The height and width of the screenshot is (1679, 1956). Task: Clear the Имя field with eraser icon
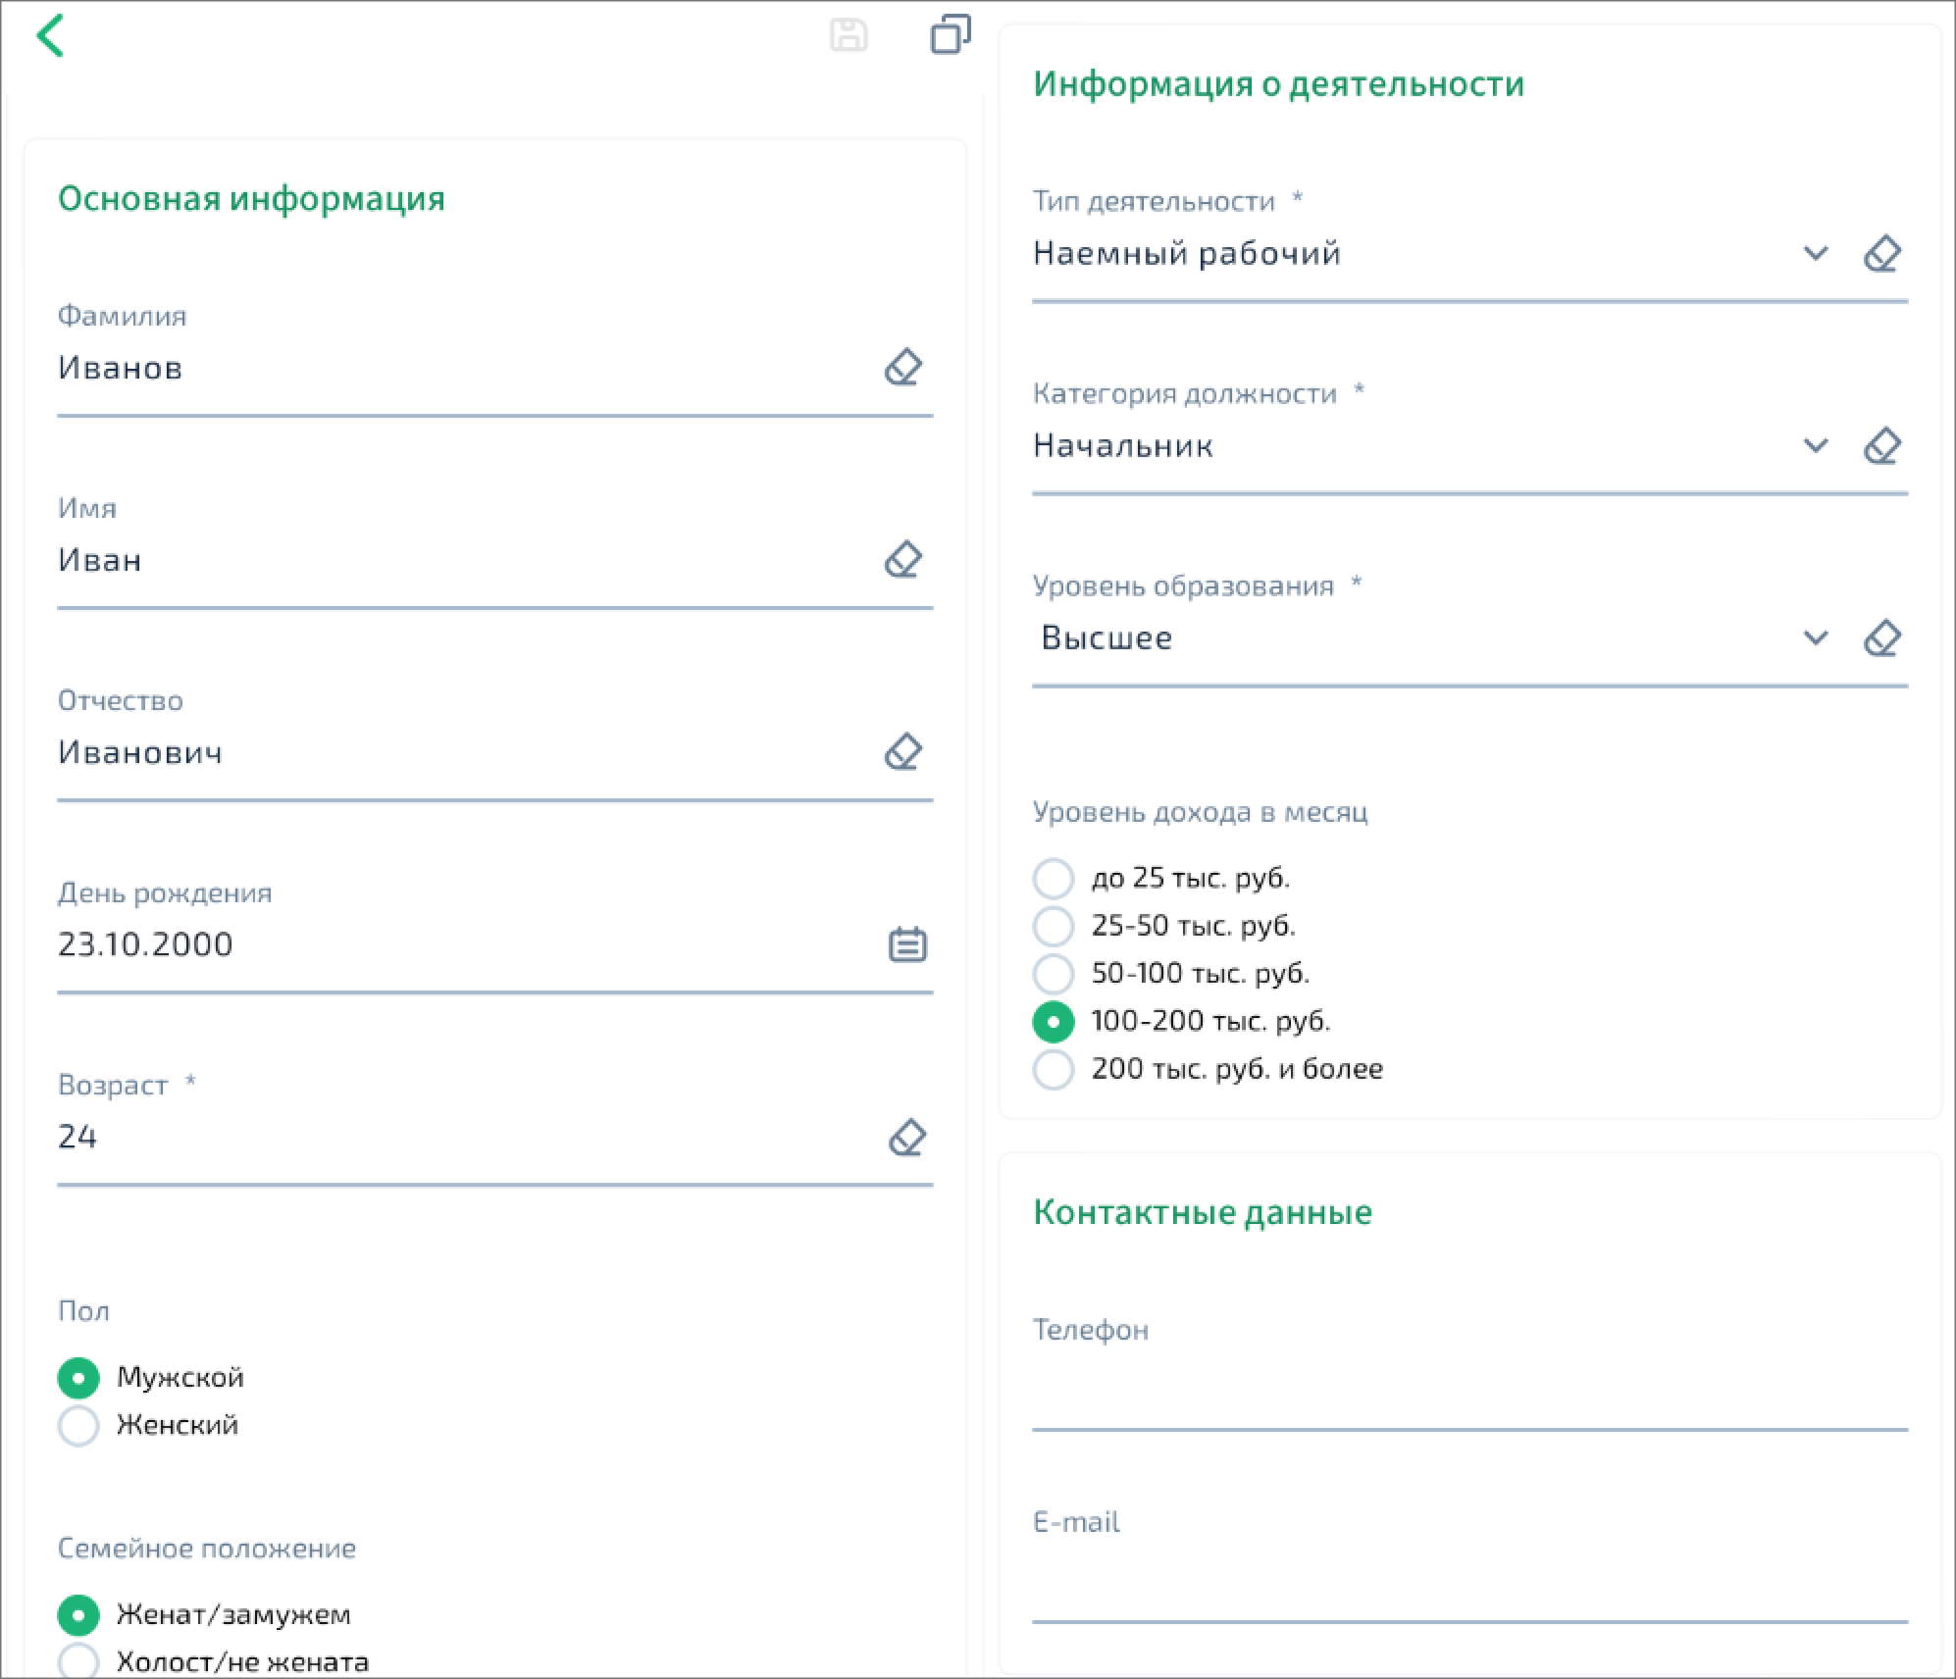click(x=902, y=560)
